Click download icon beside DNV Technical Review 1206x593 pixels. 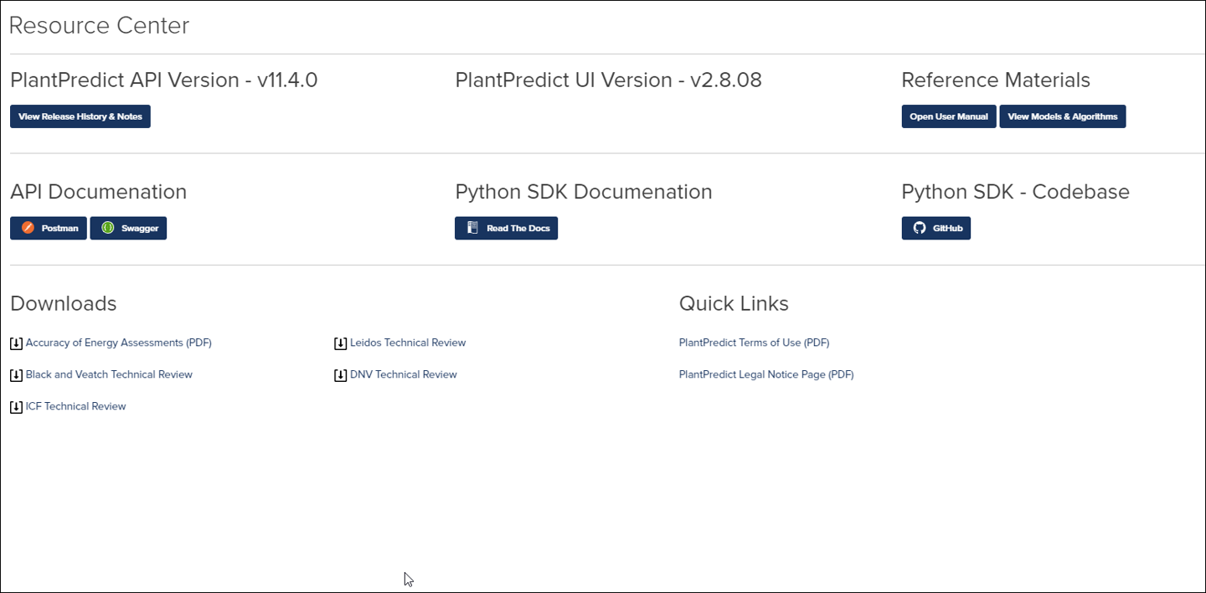[340, 375]
